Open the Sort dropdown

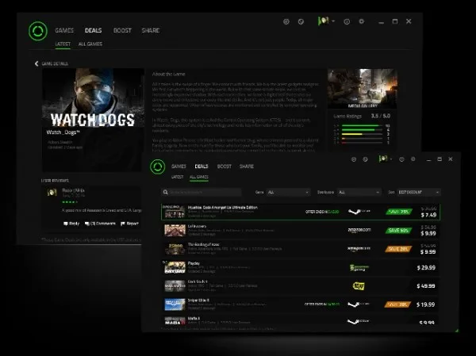tap(419, 192)
